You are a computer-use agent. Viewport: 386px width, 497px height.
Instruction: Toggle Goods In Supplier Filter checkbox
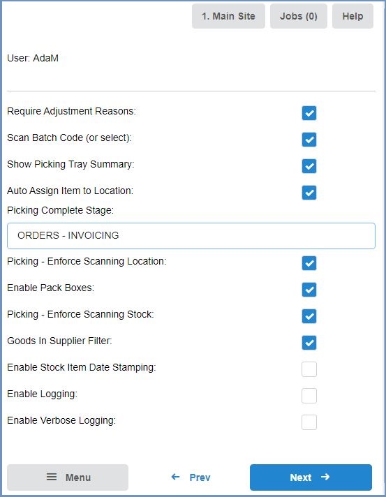coord(309,343)
